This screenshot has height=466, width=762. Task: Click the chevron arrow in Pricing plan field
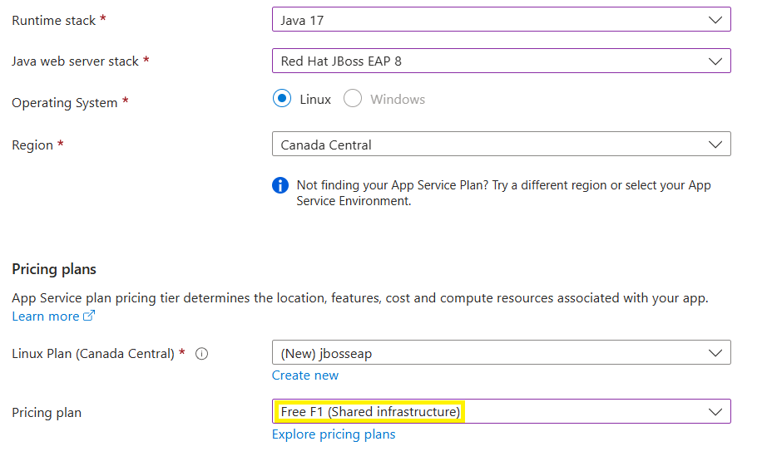tap(715, 412)
